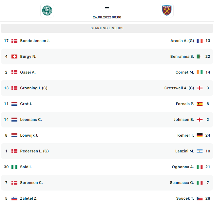Click the Swiss flag beside Burgy N.
Screen dimensions: 214x203
[14, 56]
